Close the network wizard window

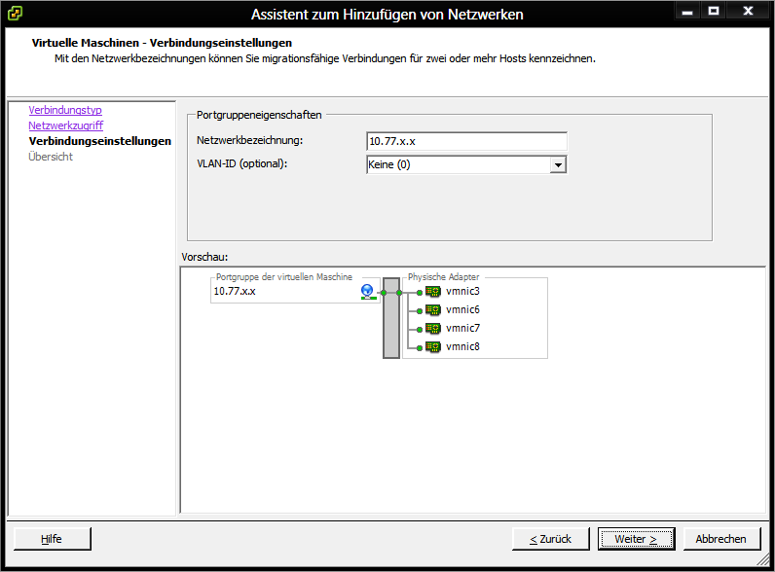pyautogui.click(x=748, y=11)
